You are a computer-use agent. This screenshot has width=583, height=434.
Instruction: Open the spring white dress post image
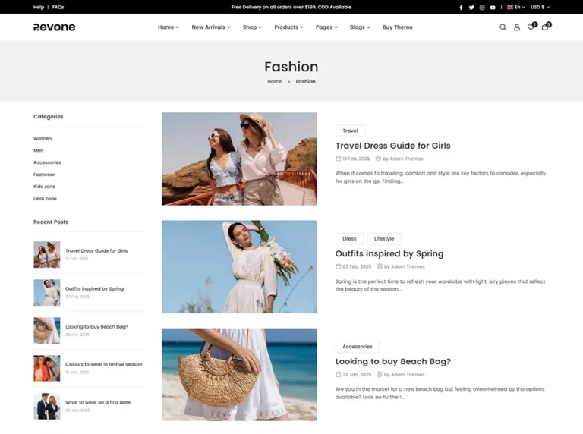(239, 267)
